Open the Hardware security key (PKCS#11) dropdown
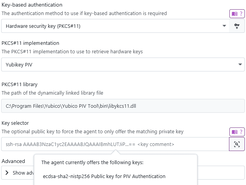Image resolution: width=246 pixels, height=185 pixels. 115,26
